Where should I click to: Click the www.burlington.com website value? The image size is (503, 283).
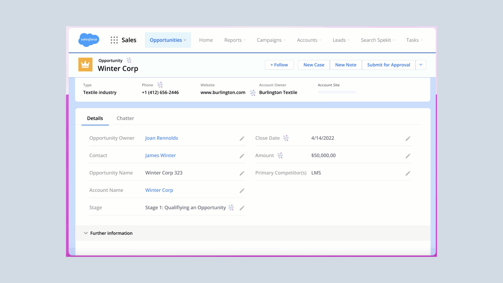pos(223,92)
